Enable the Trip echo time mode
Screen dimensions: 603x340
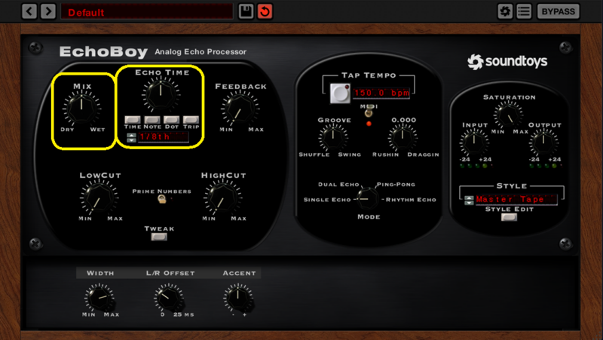tap(191, 120)
